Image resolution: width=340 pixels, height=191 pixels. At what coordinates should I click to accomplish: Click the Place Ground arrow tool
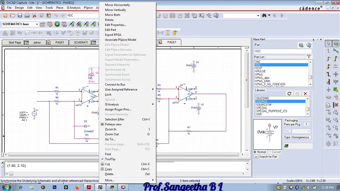pyautogui.click(x=328, y=89)
